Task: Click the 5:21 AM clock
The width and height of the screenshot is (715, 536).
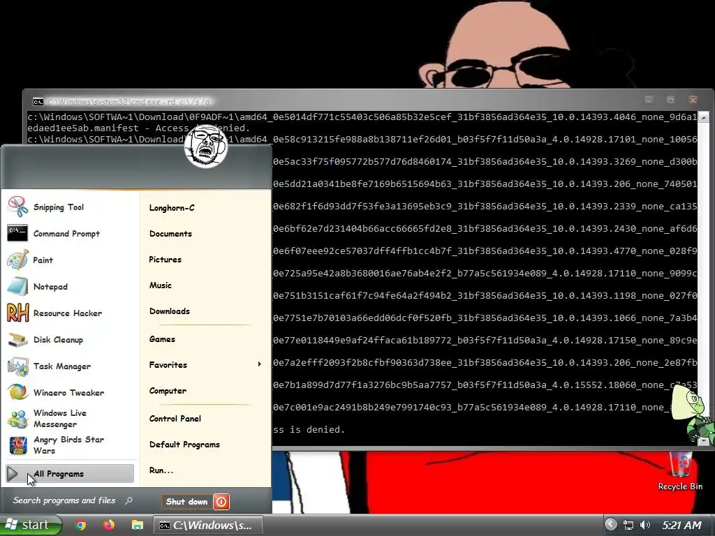Action: [x=681, y=526]
